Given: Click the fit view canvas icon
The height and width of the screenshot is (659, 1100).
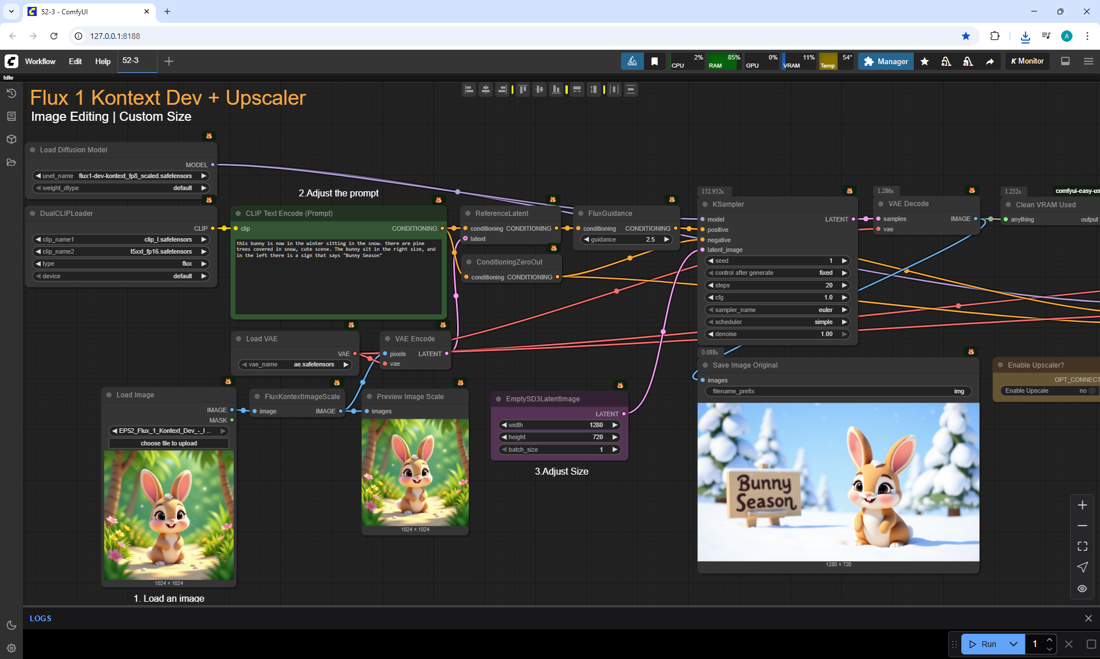Looking at the screenshot, I should (x=1082, y=546).
